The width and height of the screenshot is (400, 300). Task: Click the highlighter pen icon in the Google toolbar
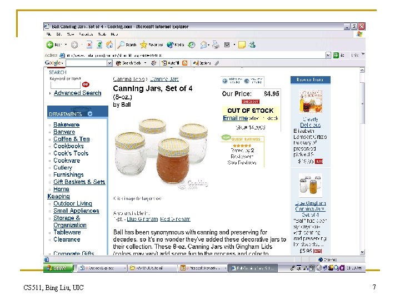[217, 63]
